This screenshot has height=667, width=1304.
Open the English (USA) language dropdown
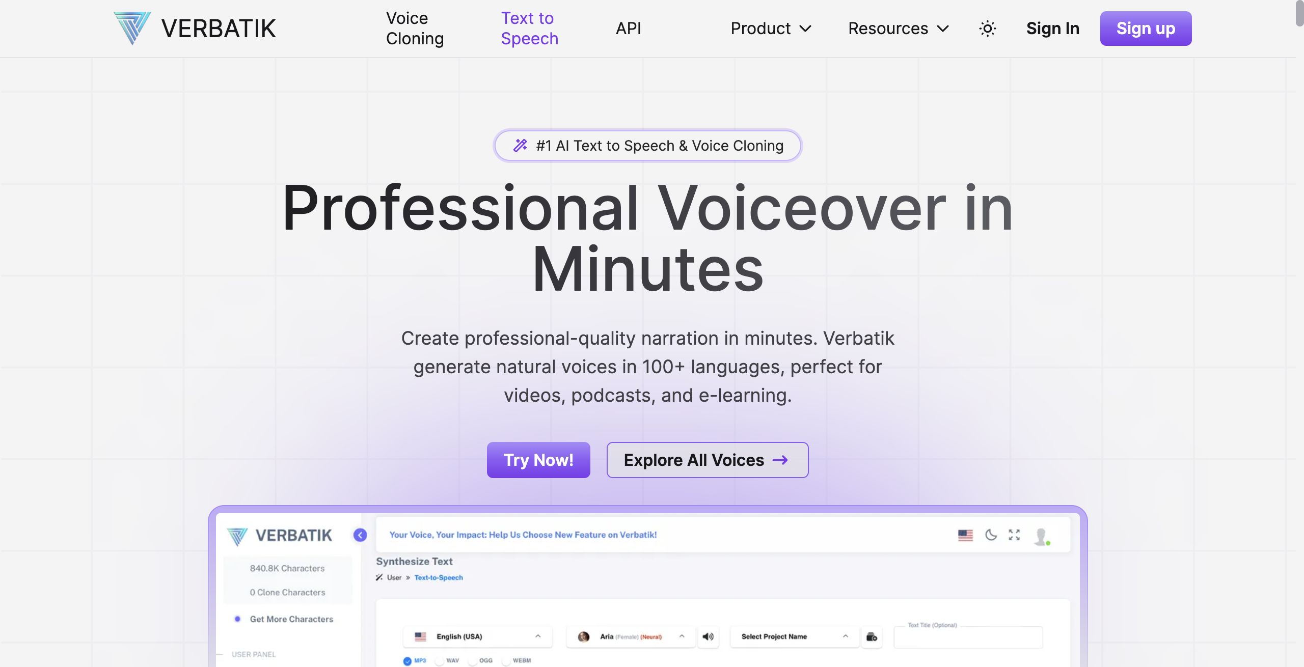coord(478,636)
